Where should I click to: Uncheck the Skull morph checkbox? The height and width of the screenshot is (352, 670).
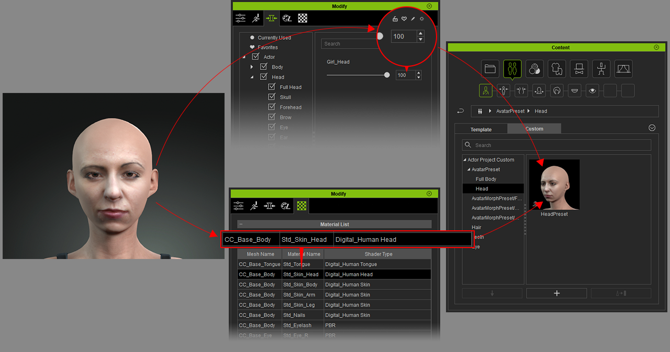(x=272, y=97)
